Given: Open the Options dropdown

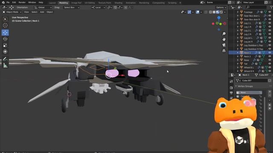Looking at the screenshot, I should click(x=221, y=8).
